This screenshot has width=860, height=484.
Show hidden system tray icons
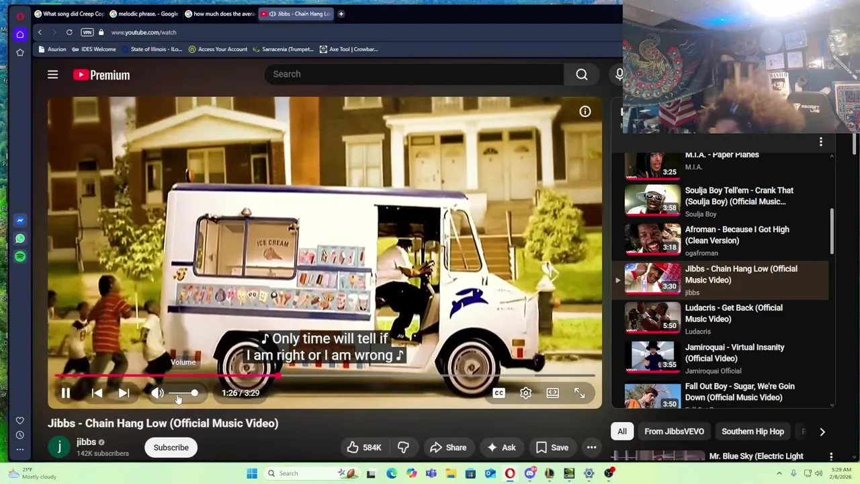click(779, 473)
